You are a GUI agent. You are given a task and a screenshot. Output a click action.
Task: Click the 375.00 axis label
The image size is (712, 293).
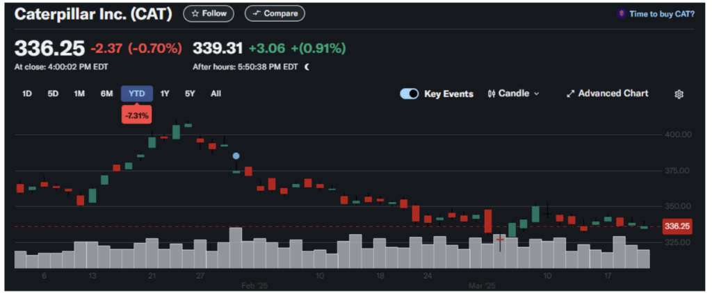click(677, 171)
